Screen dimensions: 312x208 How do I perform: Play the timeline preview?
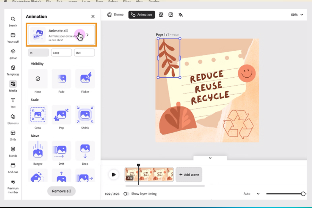[114, 175]
